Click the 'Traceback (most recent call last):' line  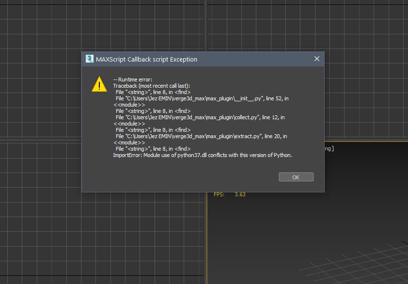pos(152,86)
